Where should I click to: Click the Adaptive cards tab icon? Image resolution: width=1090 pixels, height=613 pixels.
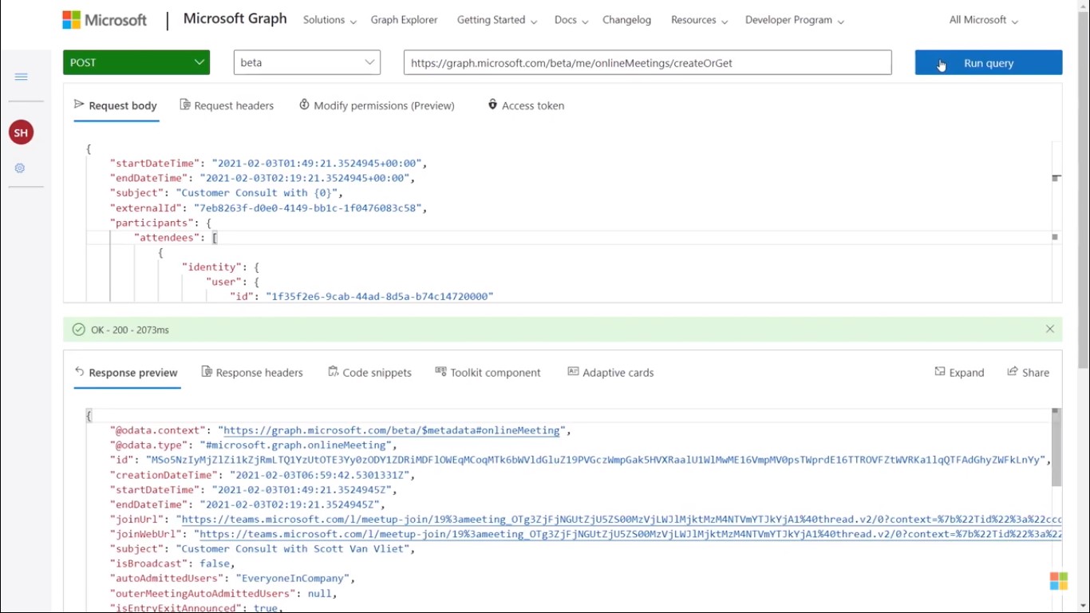pos(573,372)
